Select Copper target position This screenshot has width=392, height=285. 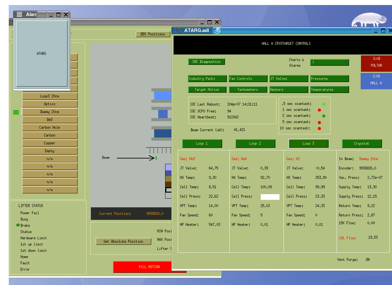pos(50,143)
